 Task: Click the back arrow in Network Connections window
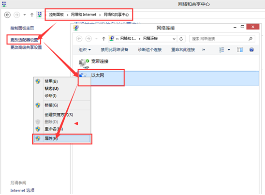tap(79, 39)
